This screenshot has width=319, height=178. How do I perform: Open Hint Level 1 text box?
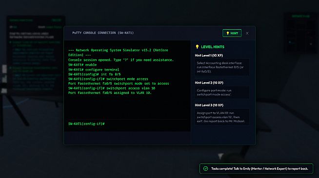[222, 67]
